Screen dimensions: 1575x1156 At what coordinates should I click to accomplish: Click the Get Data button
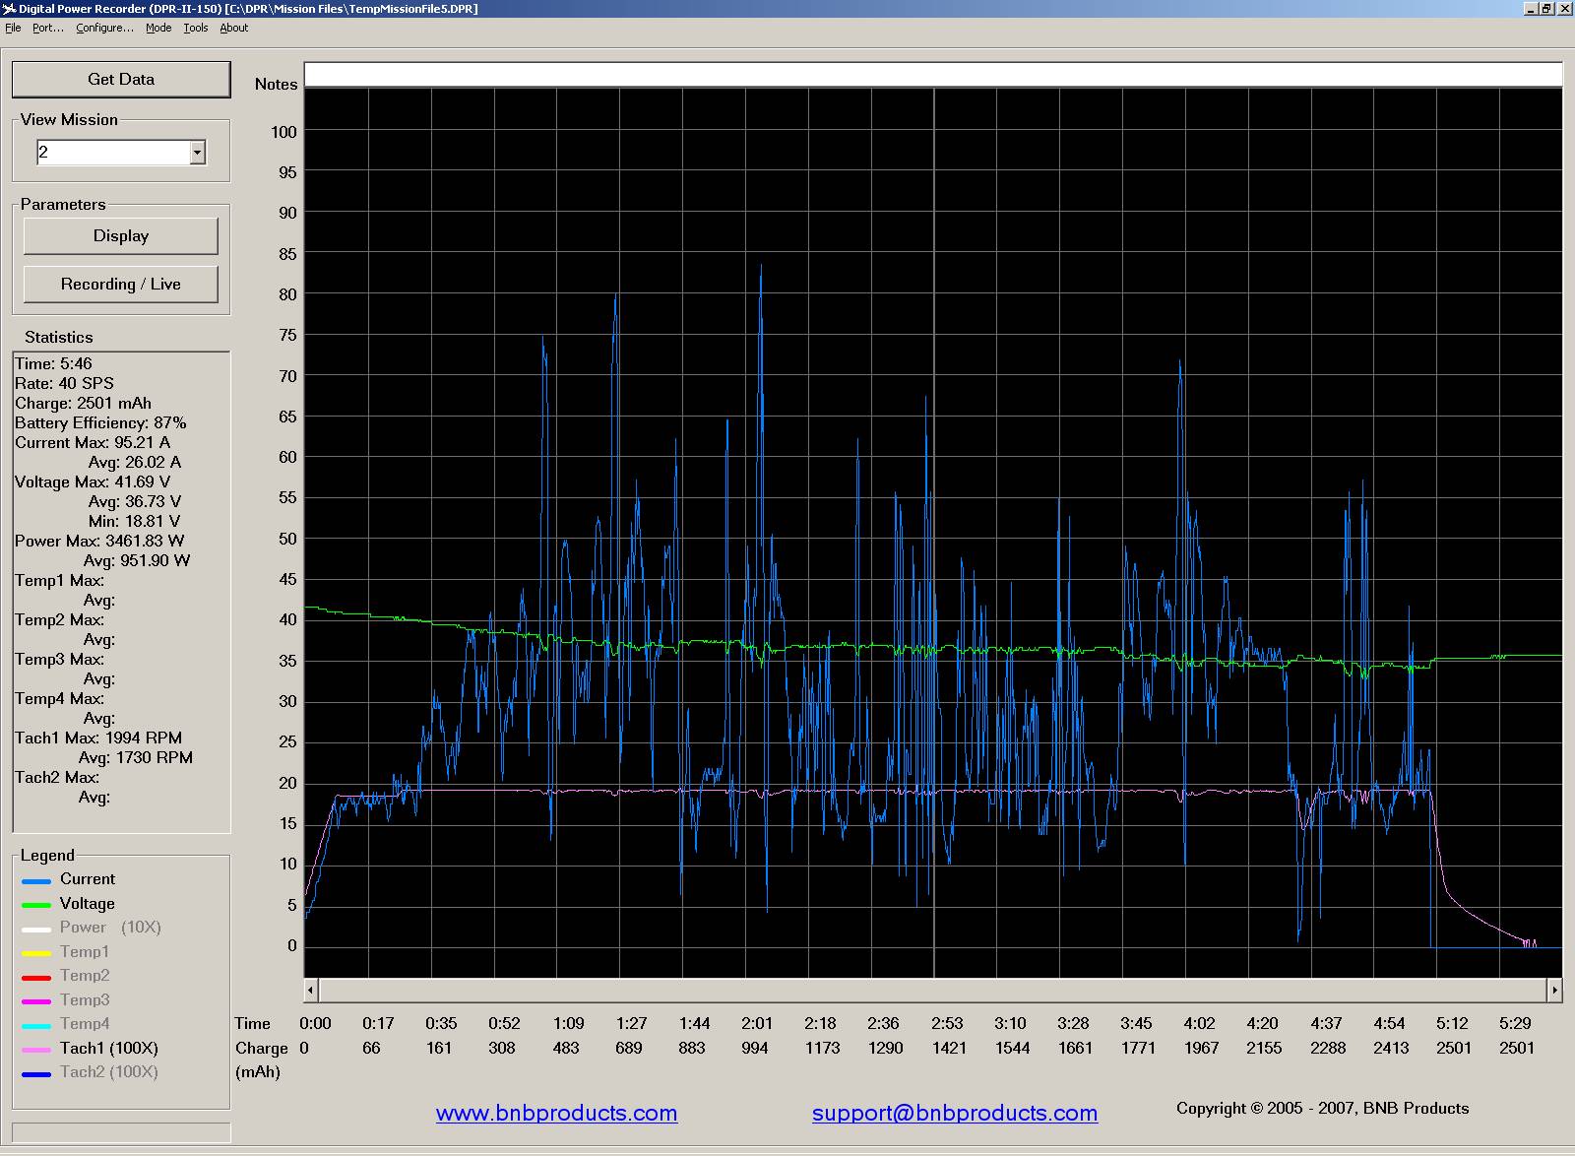point(121,80)
